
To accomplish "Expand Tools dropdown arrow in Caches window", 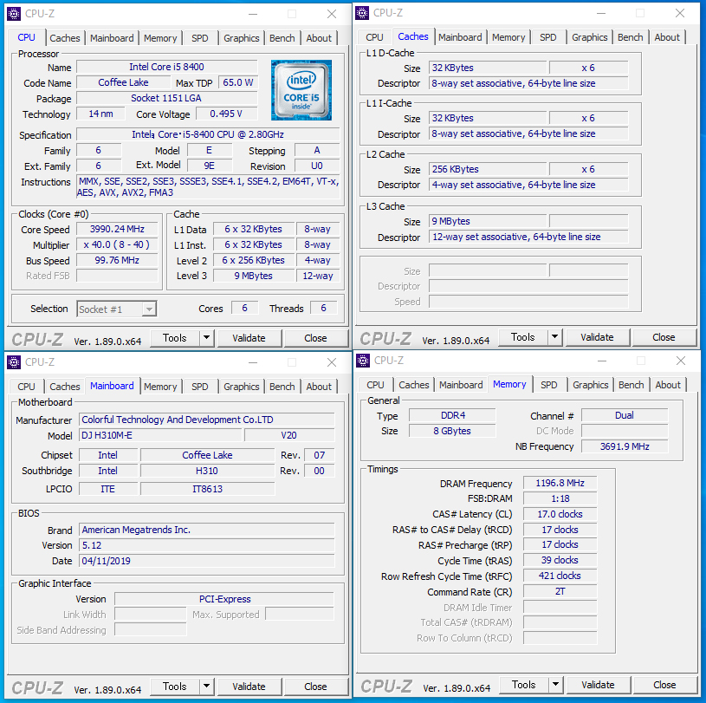I will tap(554, 336).
